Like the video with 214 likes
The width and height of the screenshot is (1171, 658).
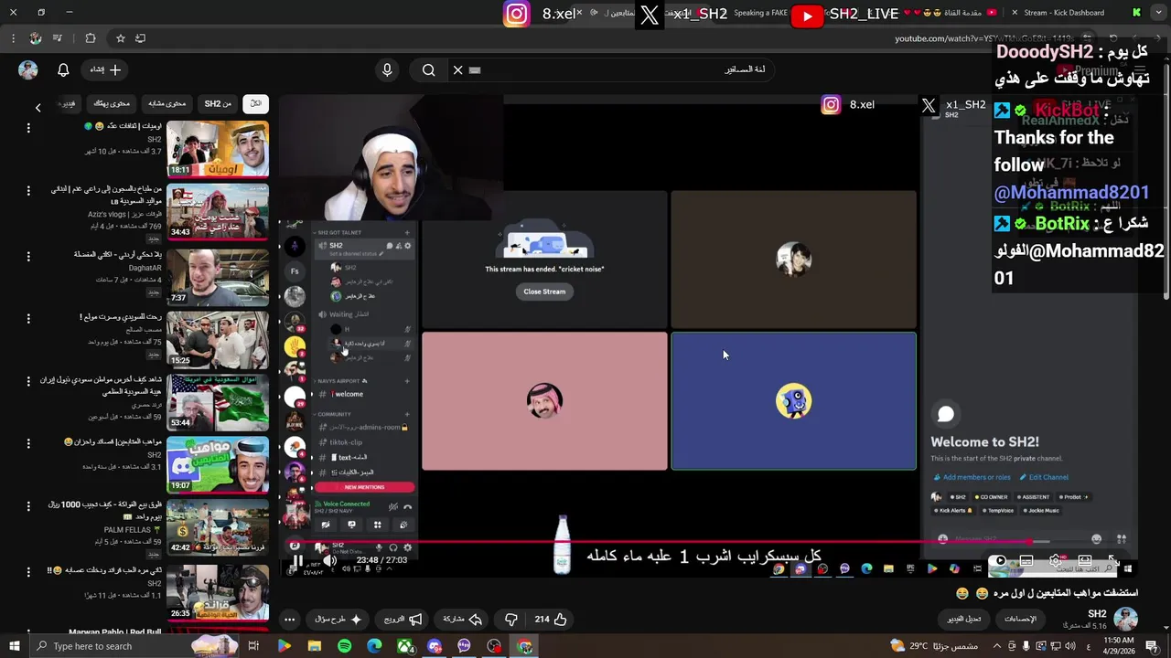551,619
